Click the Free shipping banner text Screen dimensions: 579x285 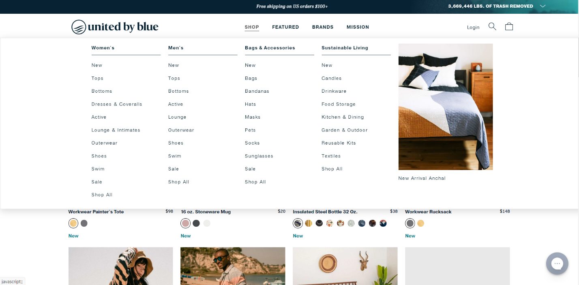[292, 6]
